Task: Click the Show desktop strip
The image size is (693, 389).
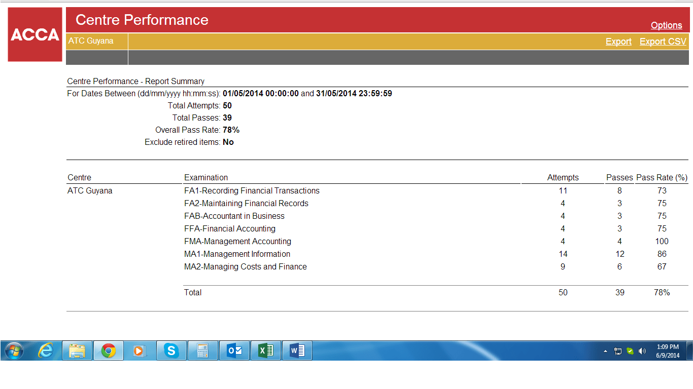Action: click(x=690, y=351)
